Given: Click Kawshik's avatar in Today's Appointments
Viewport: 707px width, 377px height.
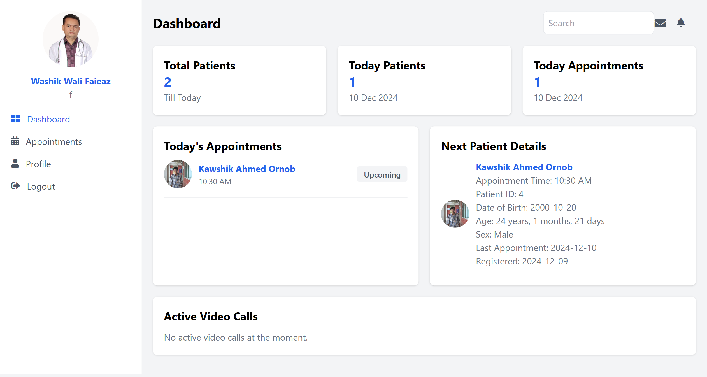Looking at the screenshot, I should pos(178,174).
